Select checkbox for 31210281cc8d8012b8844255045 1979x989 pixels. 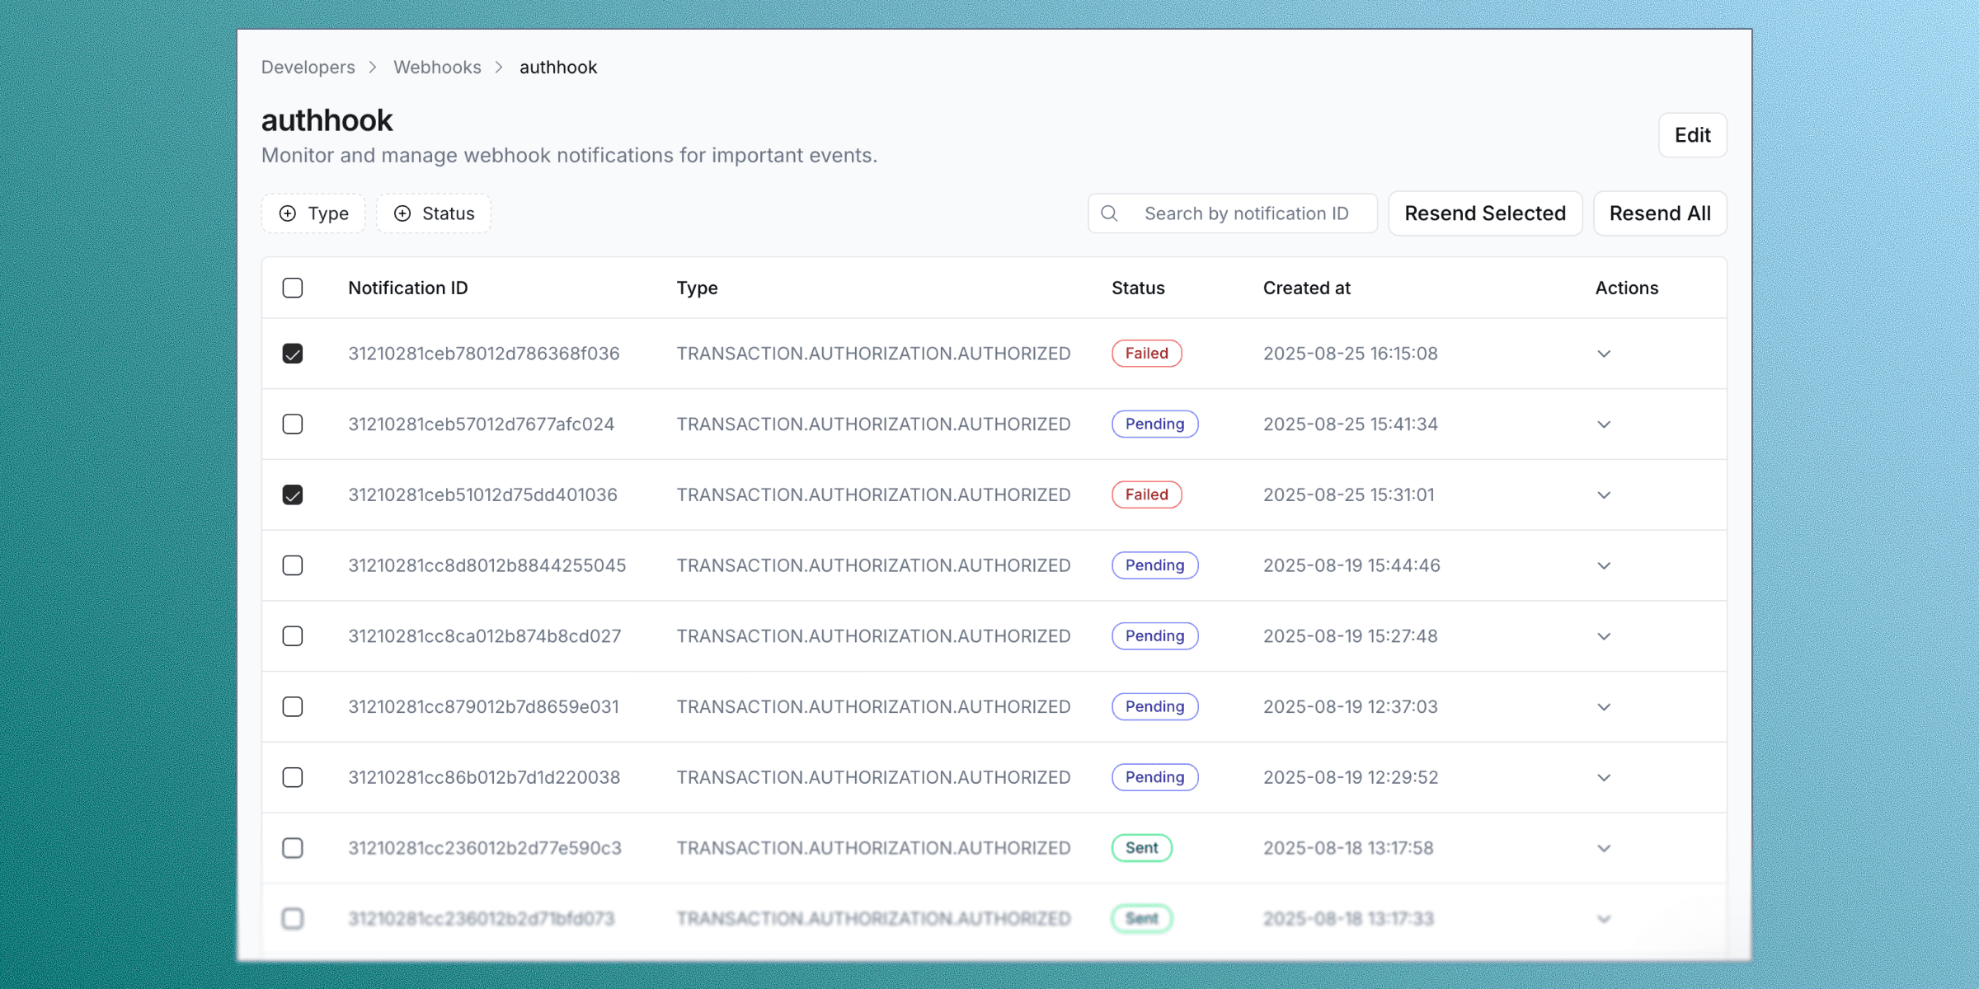tap(293, 565)
